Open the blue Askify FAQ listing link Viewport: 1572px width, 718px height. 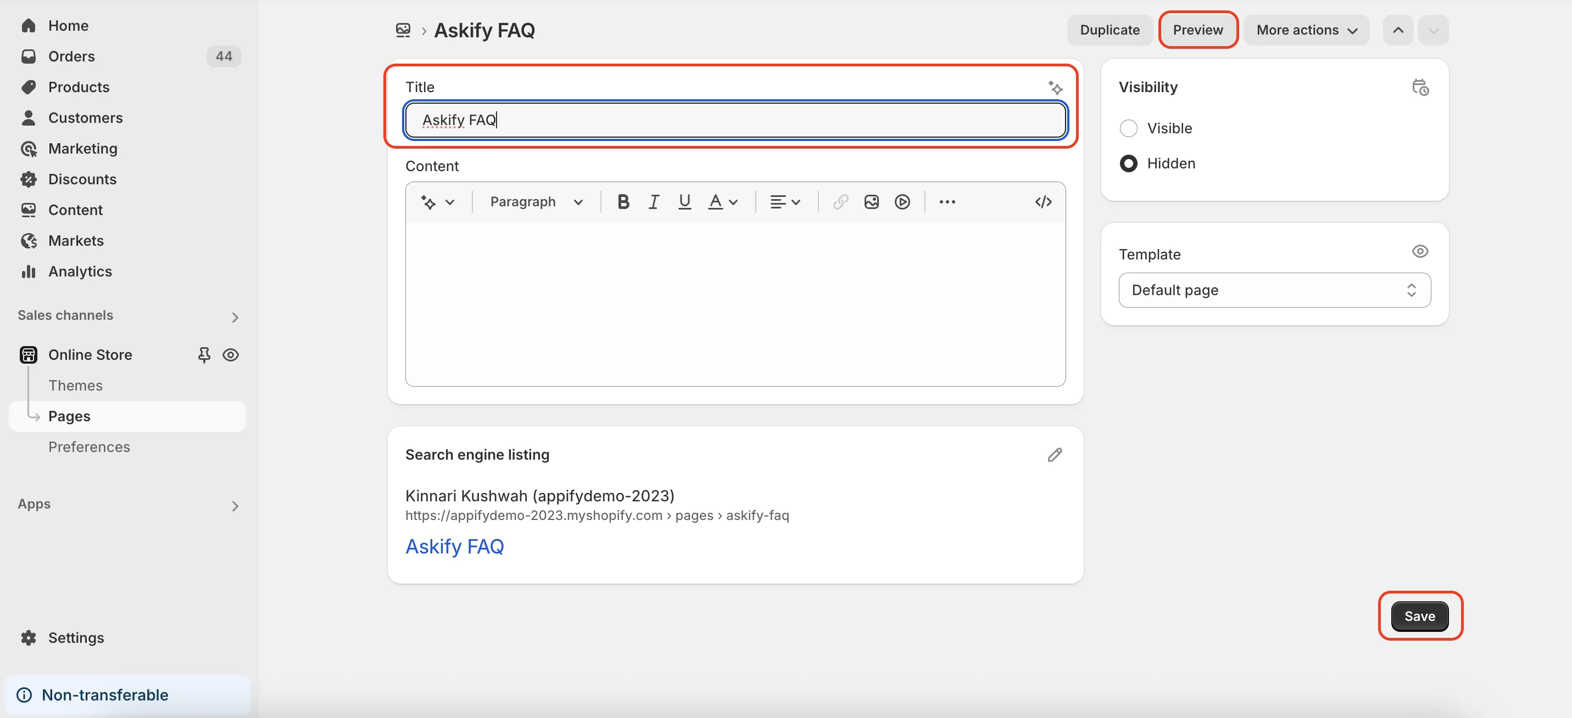tap(455, 546)
